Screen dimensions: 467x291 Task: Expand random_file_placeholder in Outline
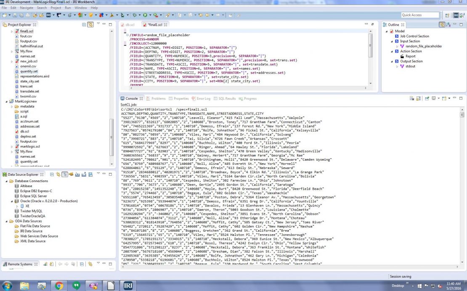pyautogui.click(x=397, y=46)
